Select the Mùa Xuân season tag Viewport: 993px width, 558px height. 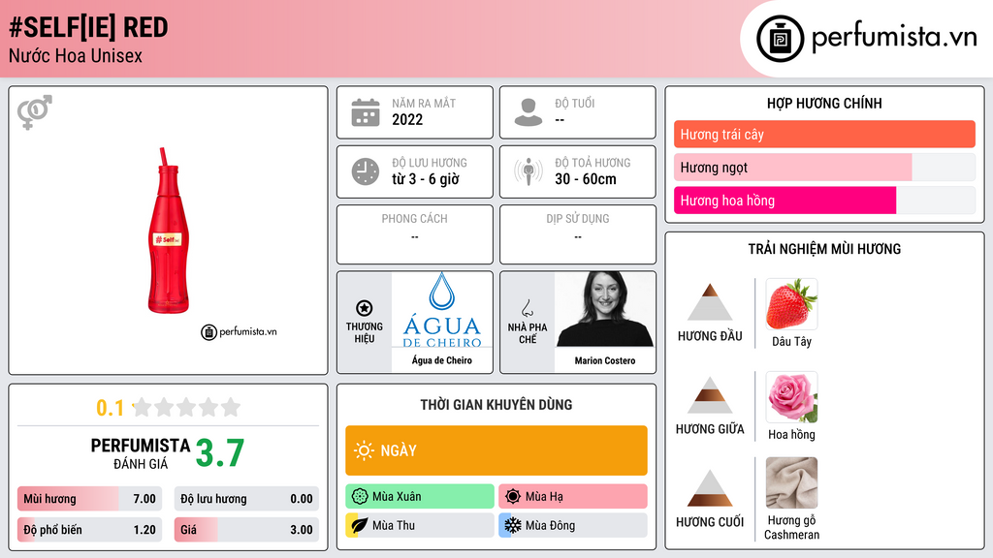click(420, 497)
